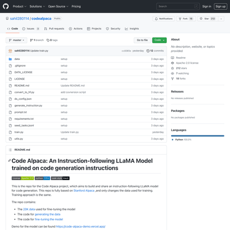
Task: Open the generating the data link
Action: click(48, 214)
